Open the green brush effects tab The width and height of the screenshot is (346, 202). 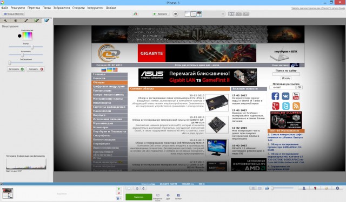[36, 20]
